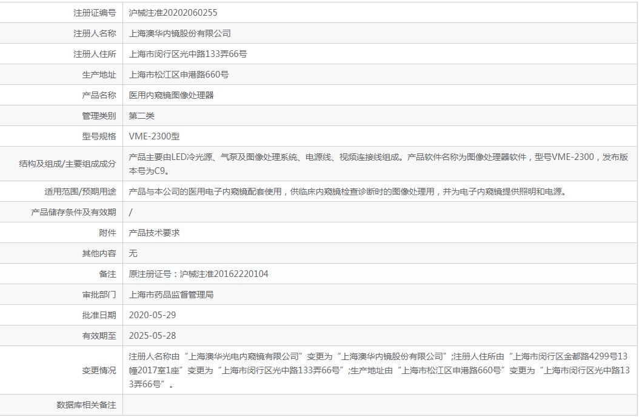
Task: Select address 上海市闵行区光中路133弄66号 in 注册人住所 row
Action: pos(188,54)
